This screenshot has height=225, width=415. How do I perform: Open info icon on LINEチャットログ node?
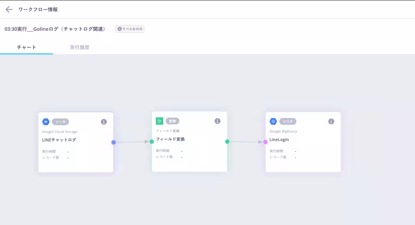click(104, 122)
